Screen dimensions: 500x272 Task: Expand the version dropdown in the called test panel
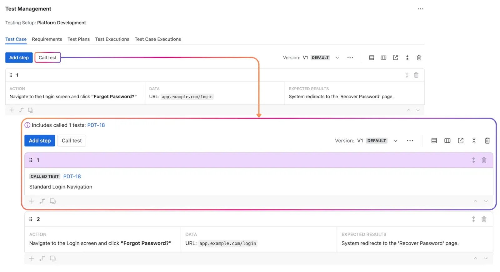click(396, 141)
